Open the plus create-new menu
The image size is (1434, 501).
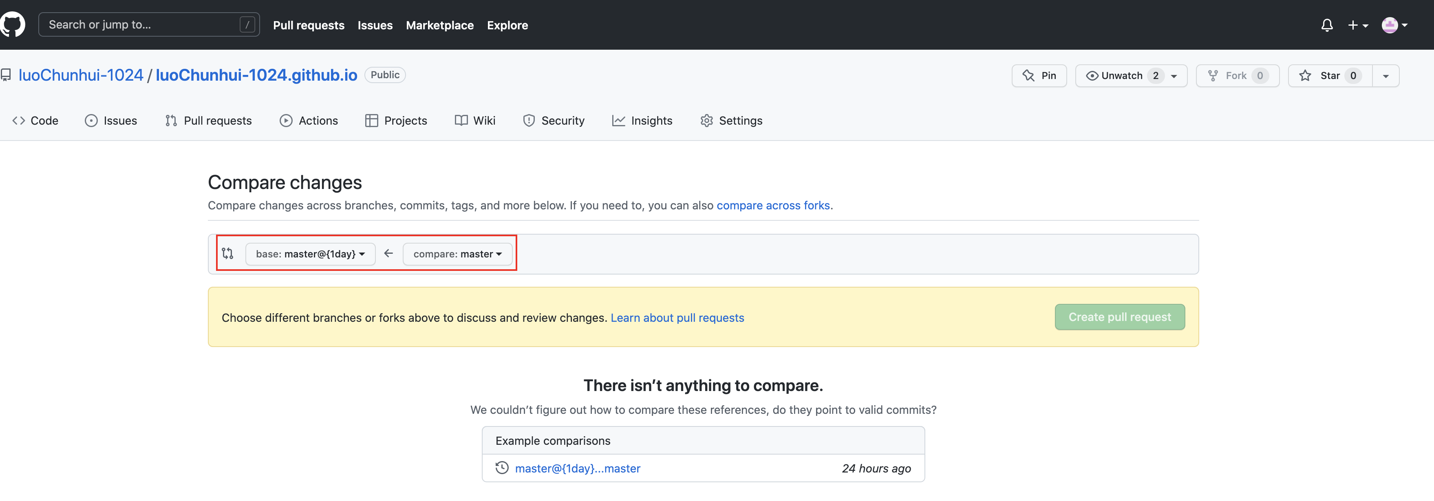pos(1357,25)
